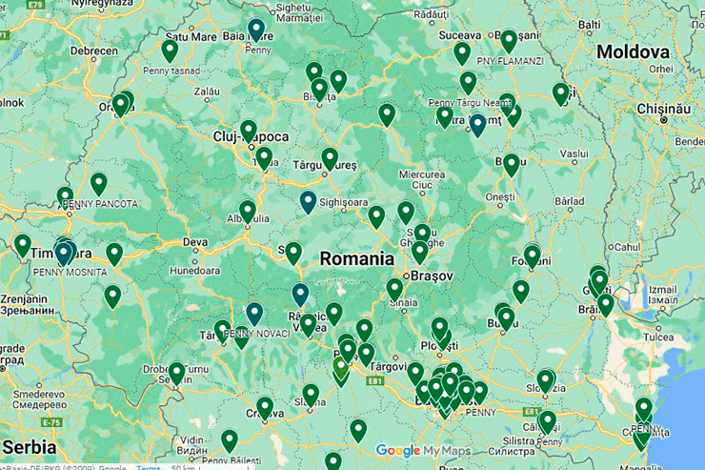Open the blue pin at Piatra Neamț
This screenshot has height=470, width=705.
click(477, 125)
